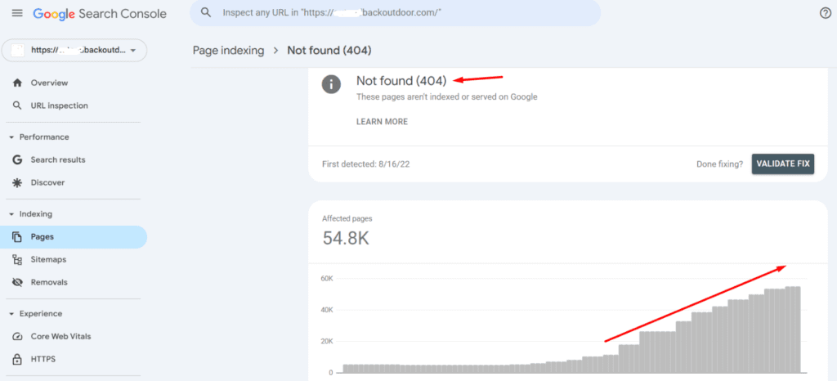Click the LEARN MORE link
This screenshot has width=837, height=381.
click(382, 122)
